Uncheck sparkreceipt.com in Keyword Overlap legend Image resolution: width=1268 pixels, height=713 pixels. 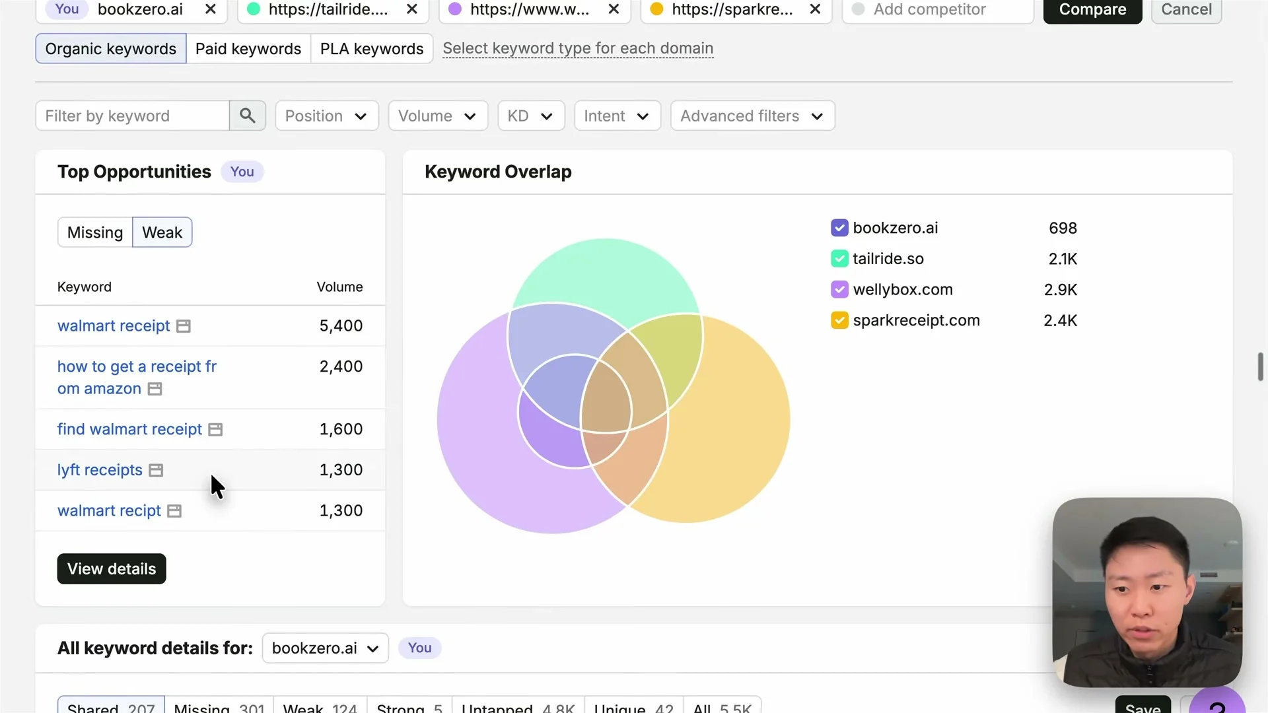pos(839,320)
